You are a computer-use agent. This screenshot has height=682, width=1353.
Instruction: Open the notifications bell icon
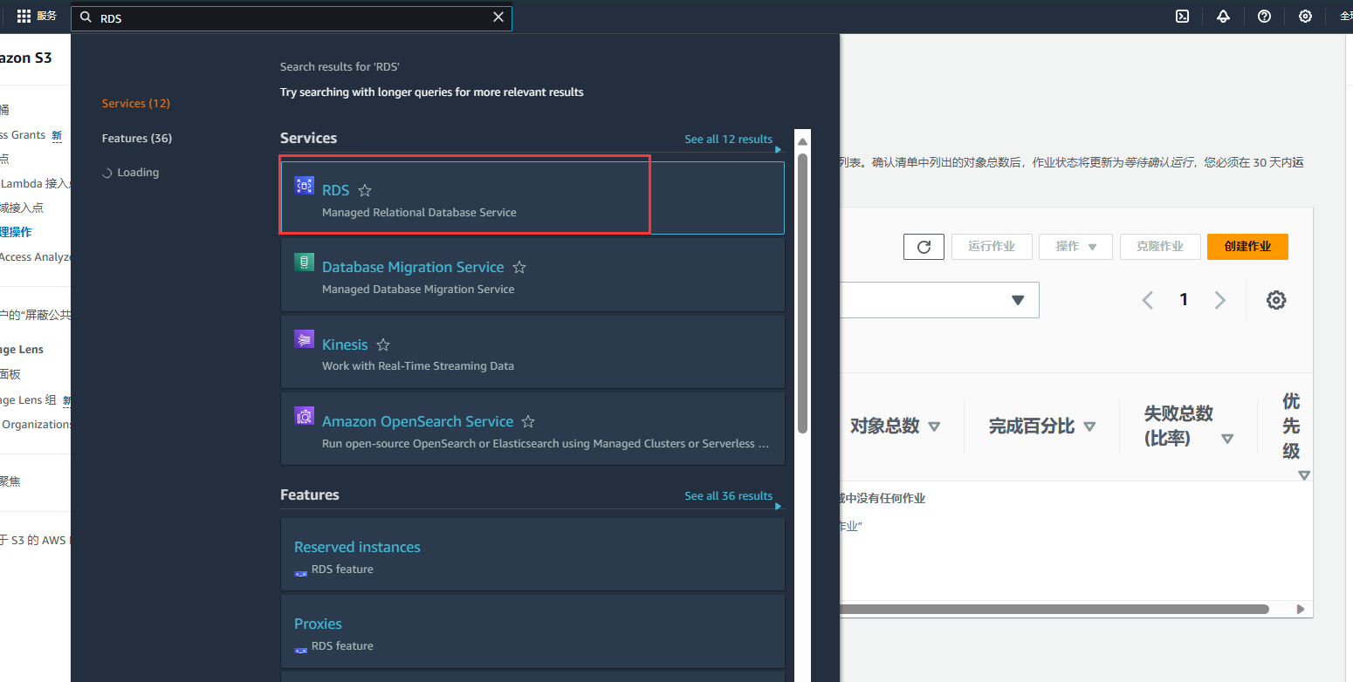pyautogui.click(x=1223, y=16)
